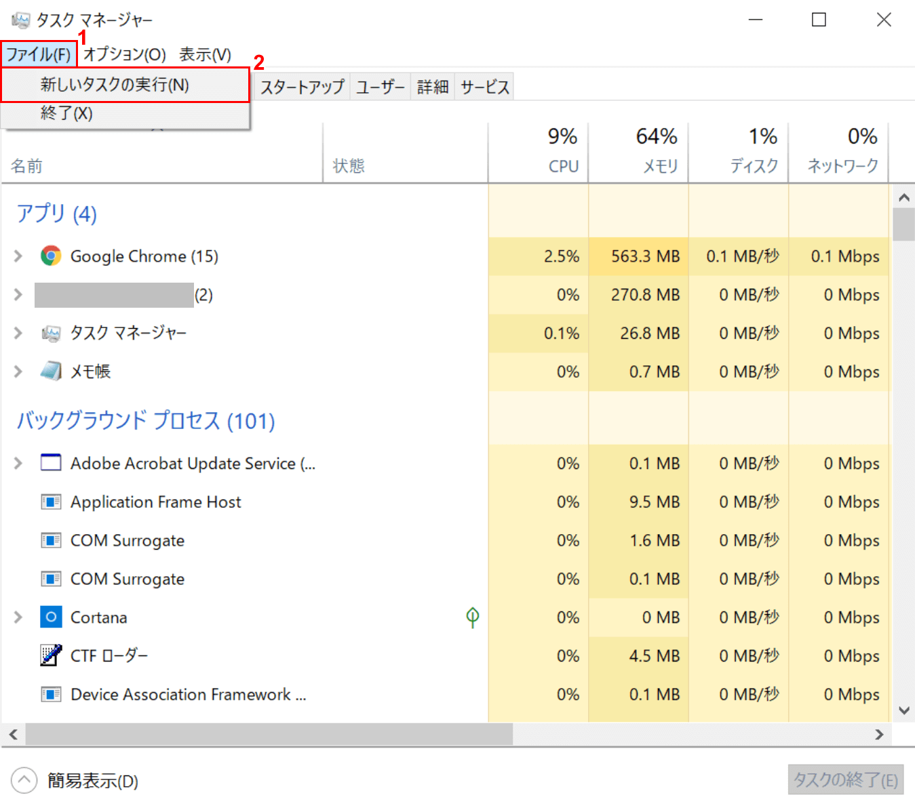The width and height of the screenshot is (915, 812).
Task: Click the green leaf suspended status icon
Action: [473, 617]
